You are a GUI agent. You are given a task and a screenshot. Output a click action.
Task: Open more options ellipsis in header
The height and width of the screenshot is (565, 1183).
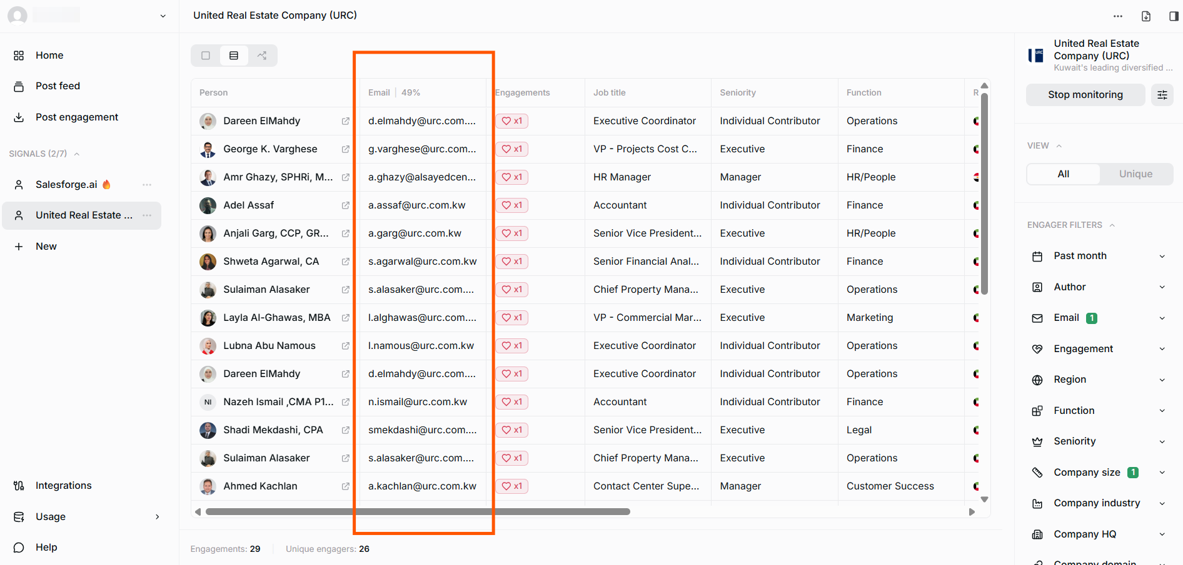click(x=1118, y=16)
